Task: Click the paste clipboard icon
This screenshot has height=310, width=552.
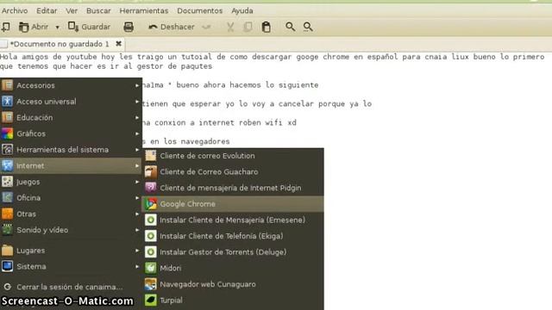Action: pos(267,27)
